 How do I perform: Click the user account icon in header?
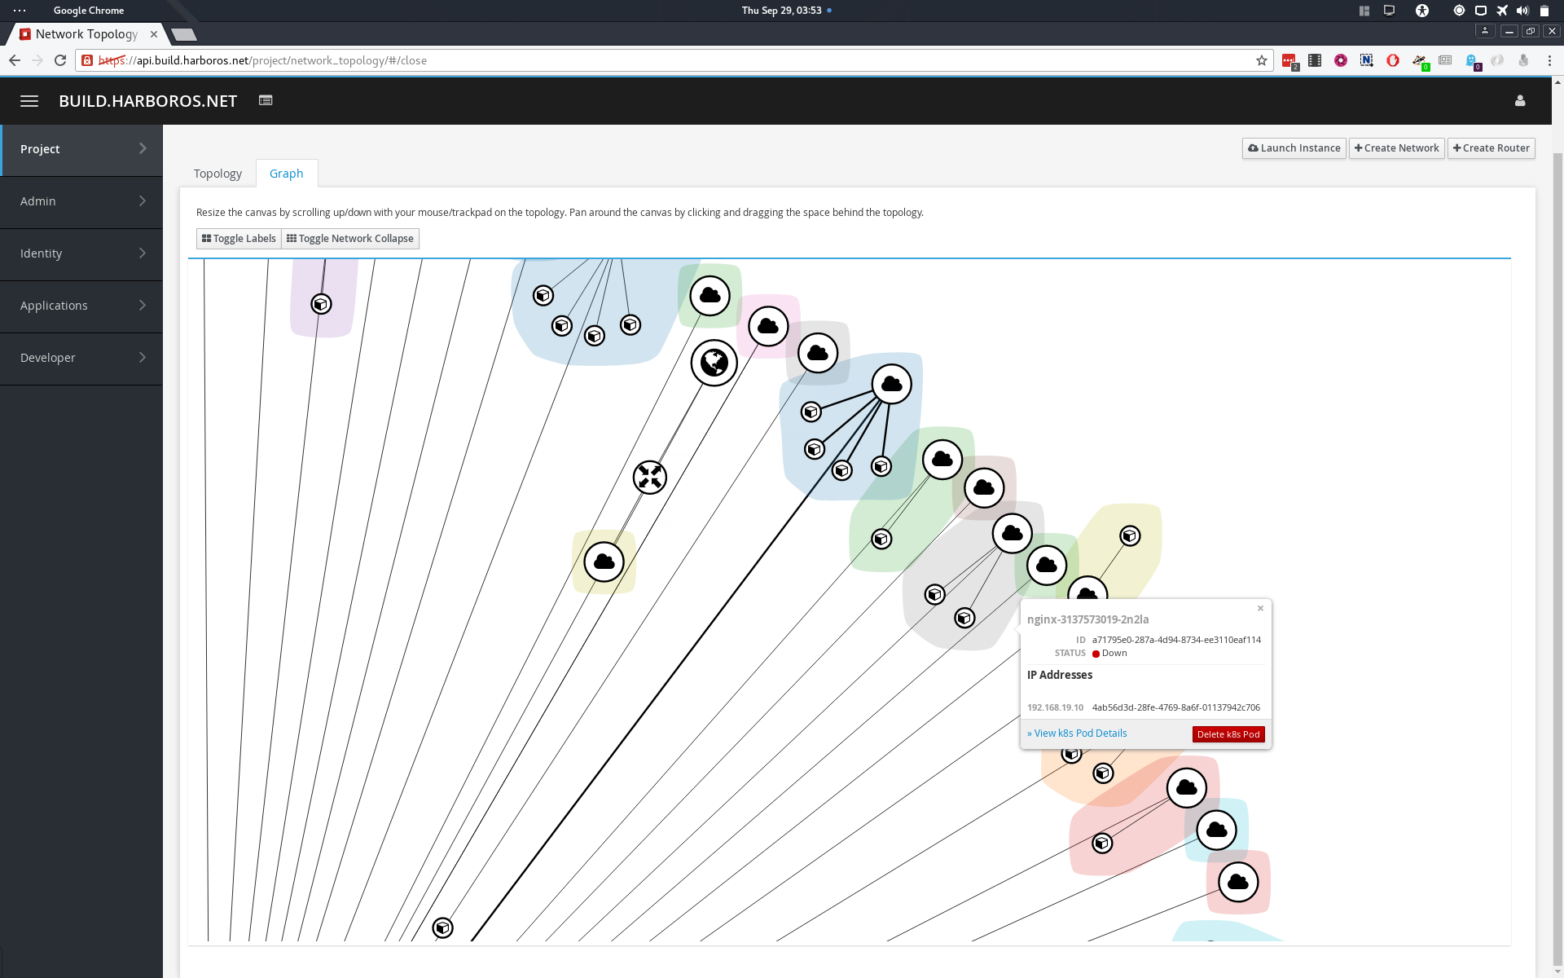point(1519,101)
